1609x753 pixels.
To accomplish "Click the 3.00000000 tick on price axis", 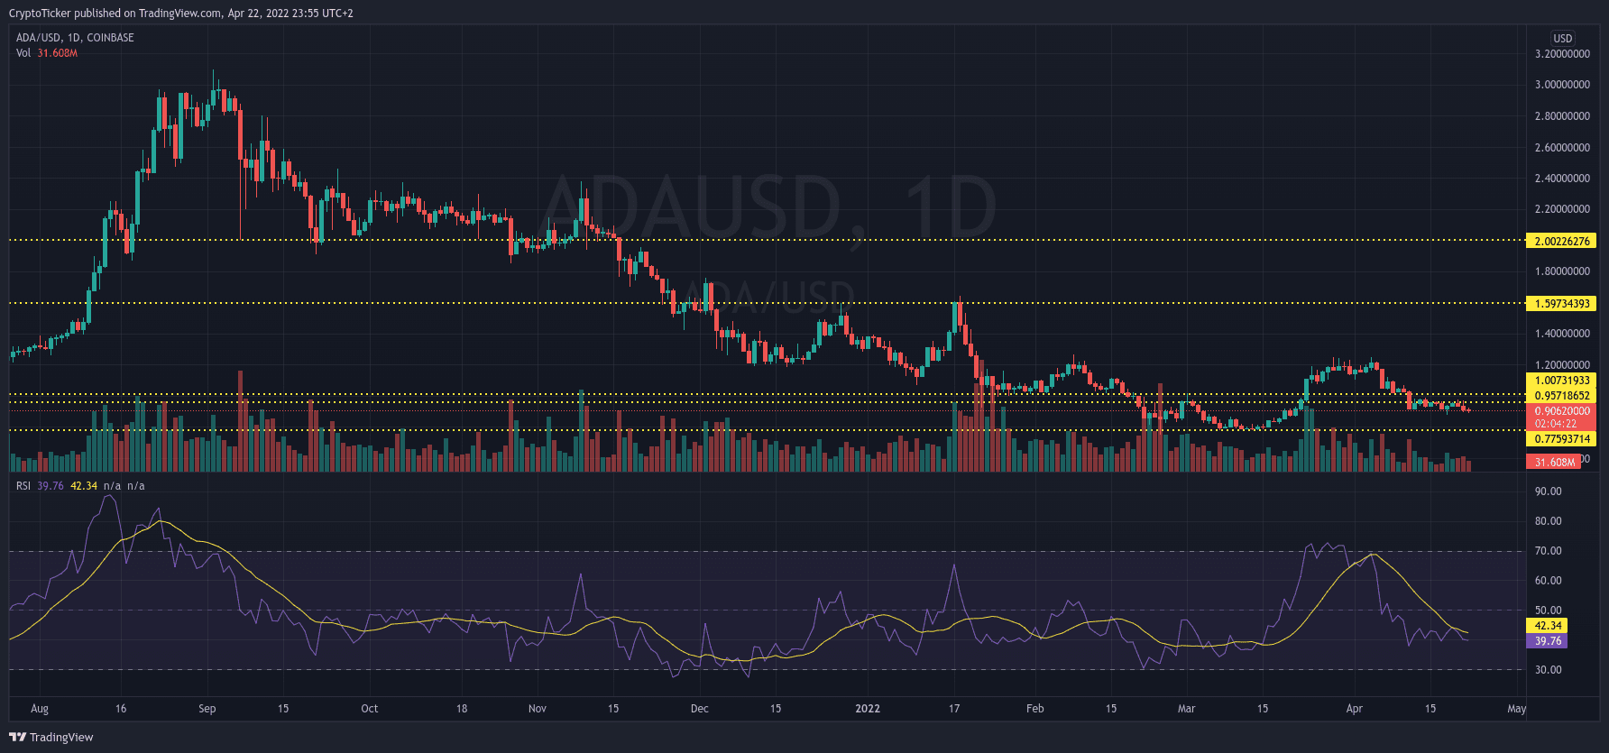I will click(1562, 85).
